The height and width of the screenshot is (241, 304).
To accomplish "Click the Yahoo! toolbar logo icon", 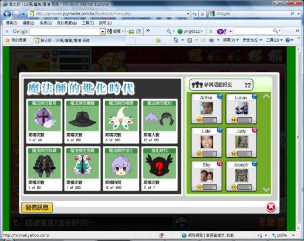I will (221, 31).
